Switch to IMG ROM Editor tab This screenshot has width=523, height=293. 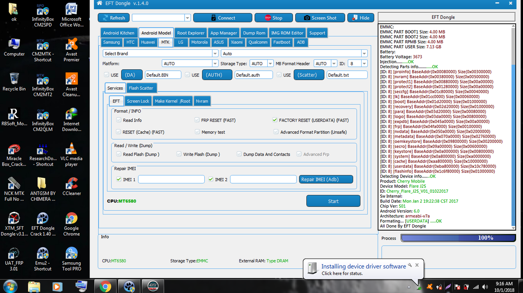tap(287, 33)
